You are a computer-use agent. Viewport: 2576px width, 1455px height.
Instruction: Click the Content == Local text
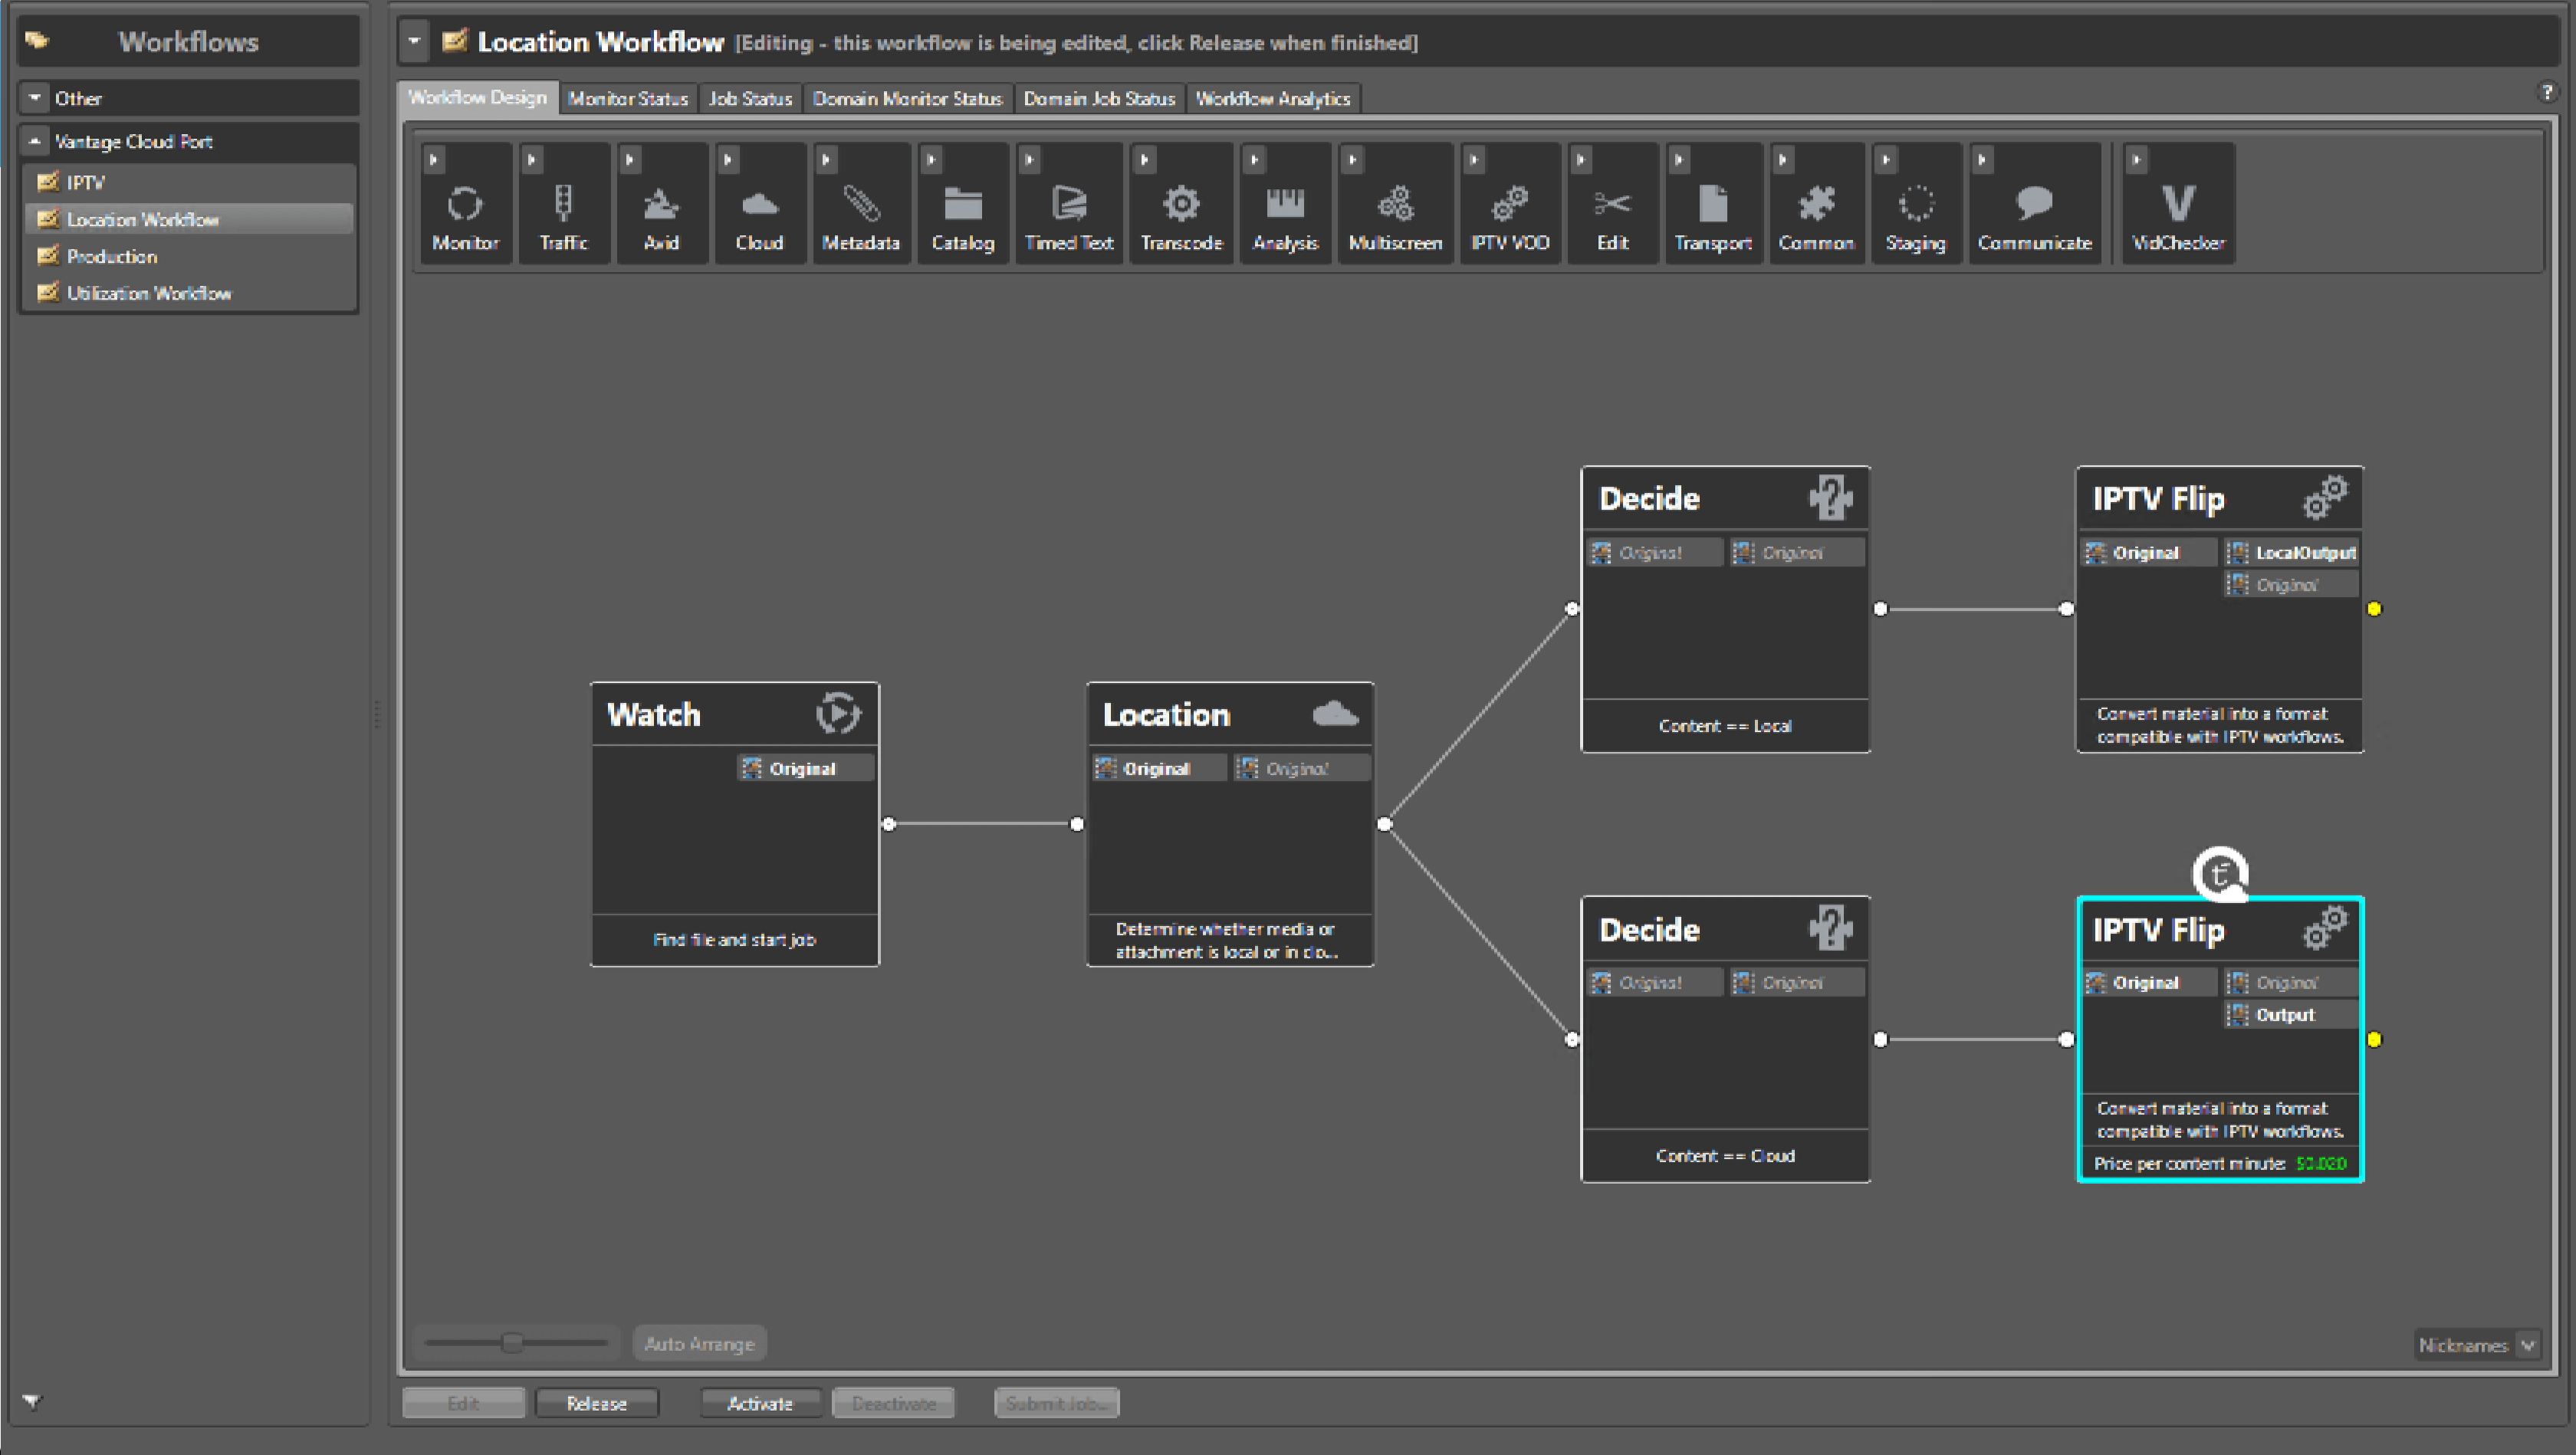[1725, 725]
